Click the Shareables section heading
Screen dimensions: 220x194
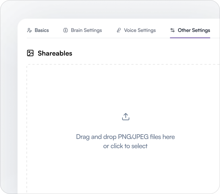55,53
